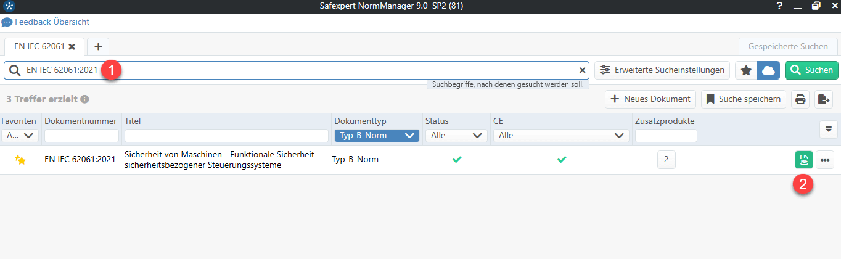Export the search results

(x=824, y=99)
